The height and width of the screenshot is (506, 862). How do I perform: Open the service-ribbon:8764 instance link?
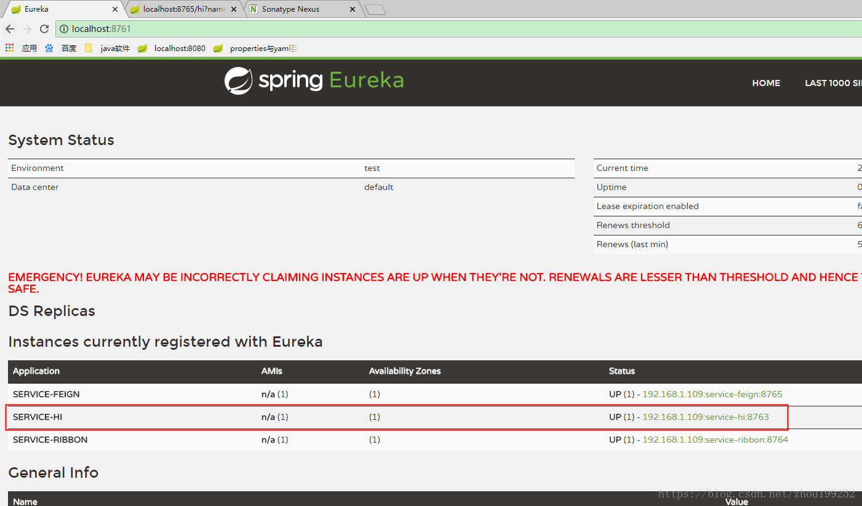[x=715, y=440]
